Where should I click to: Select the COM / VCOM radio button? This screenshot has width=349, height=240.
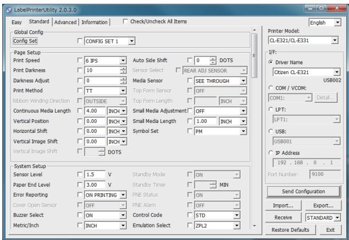click(x=270, y=88)
